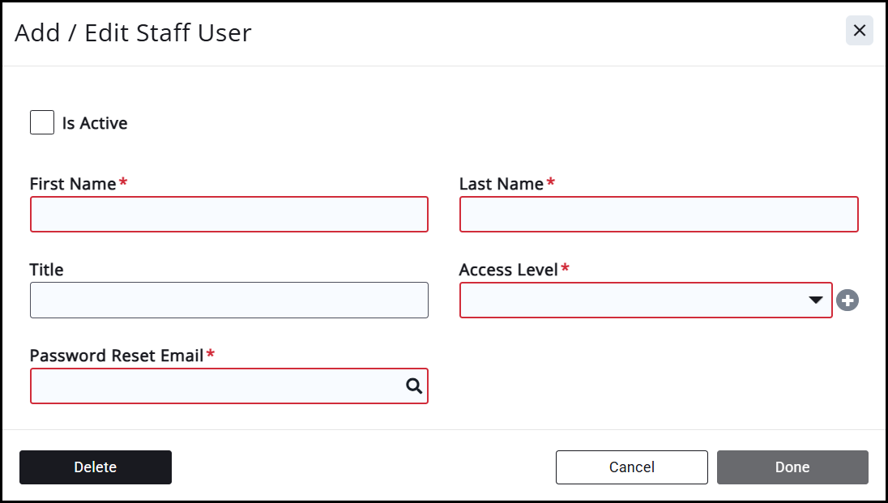
Task: Click inside the Password Reset Email field
Action: (x=215, y=386)
